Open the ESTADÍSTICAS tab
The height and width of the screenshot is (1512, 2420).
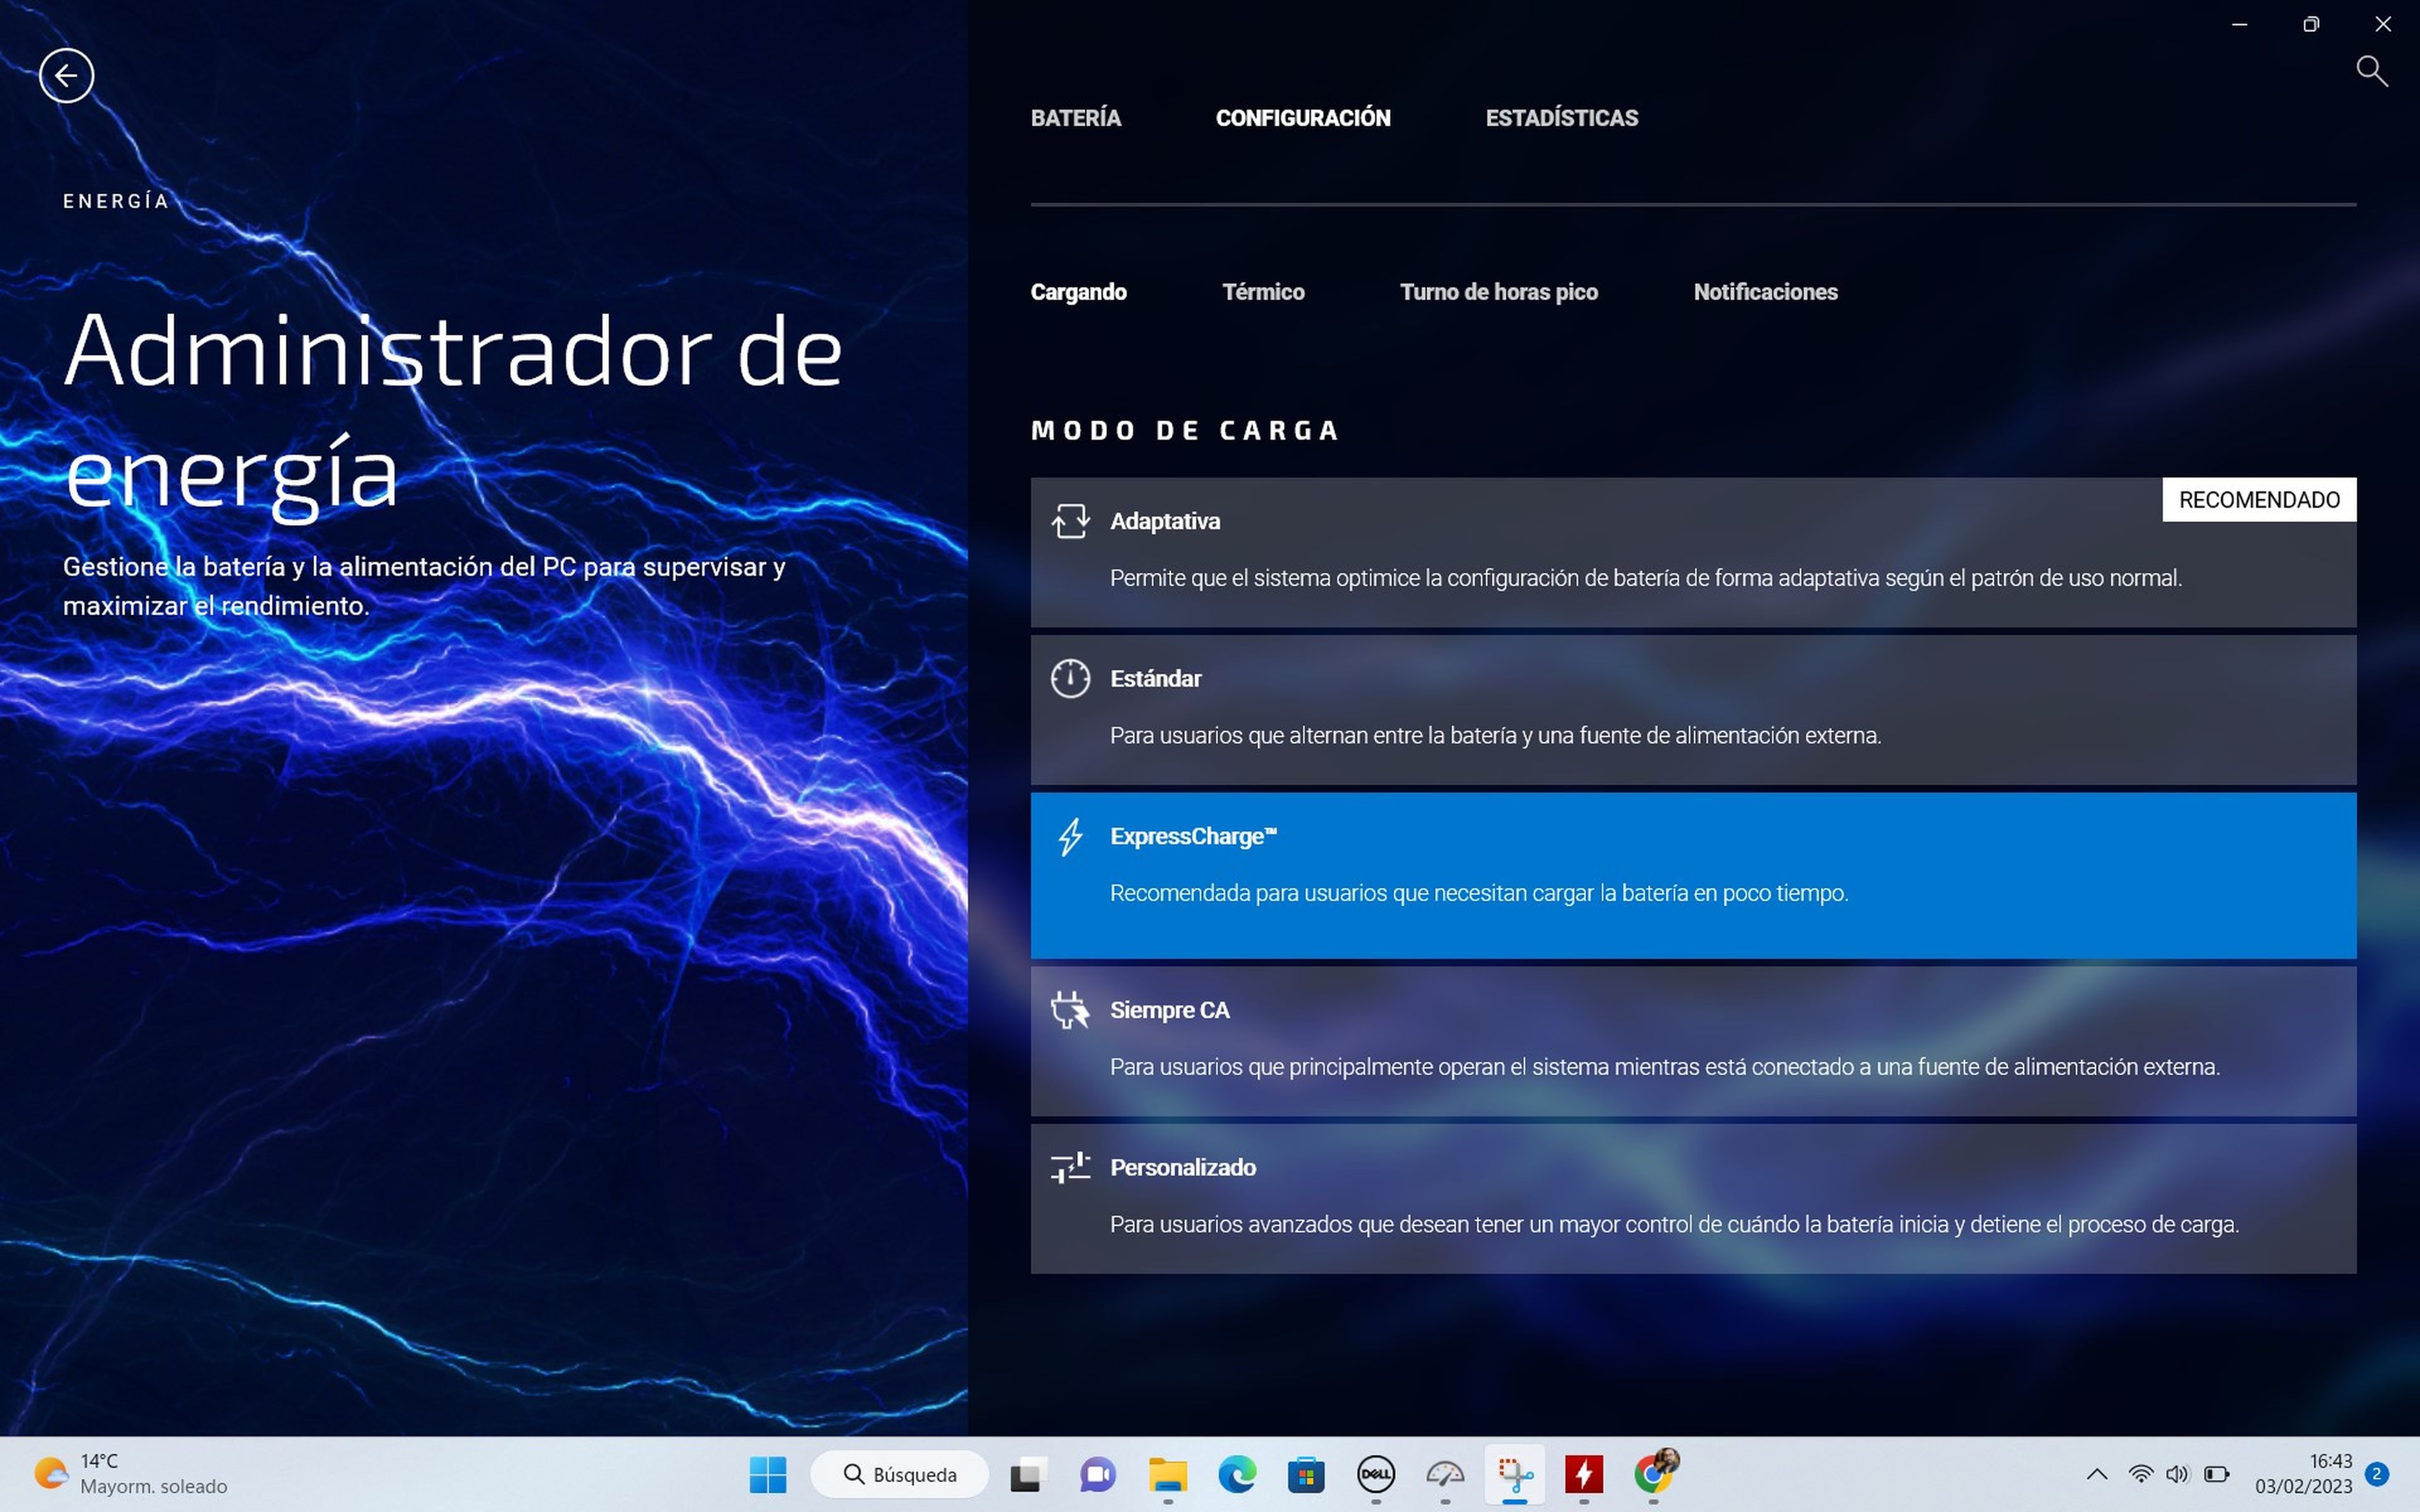coord(1561,118)
